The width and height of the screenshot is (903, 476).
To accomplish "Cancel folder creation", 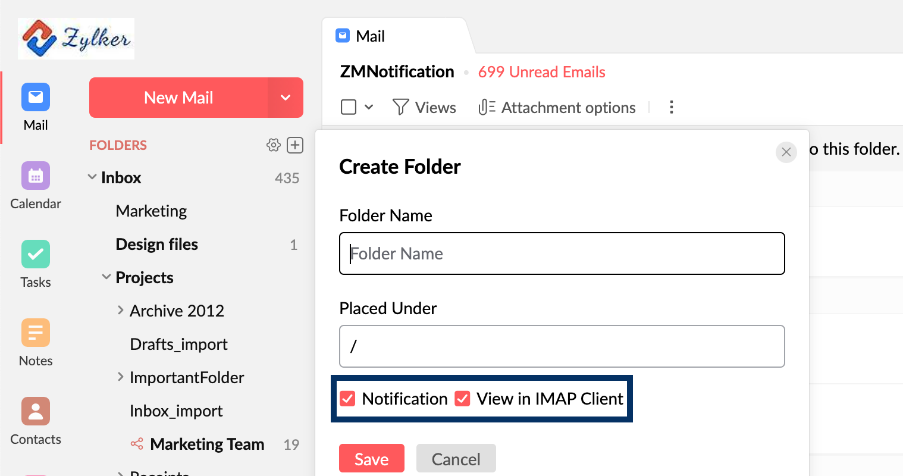I will (456, 459).
